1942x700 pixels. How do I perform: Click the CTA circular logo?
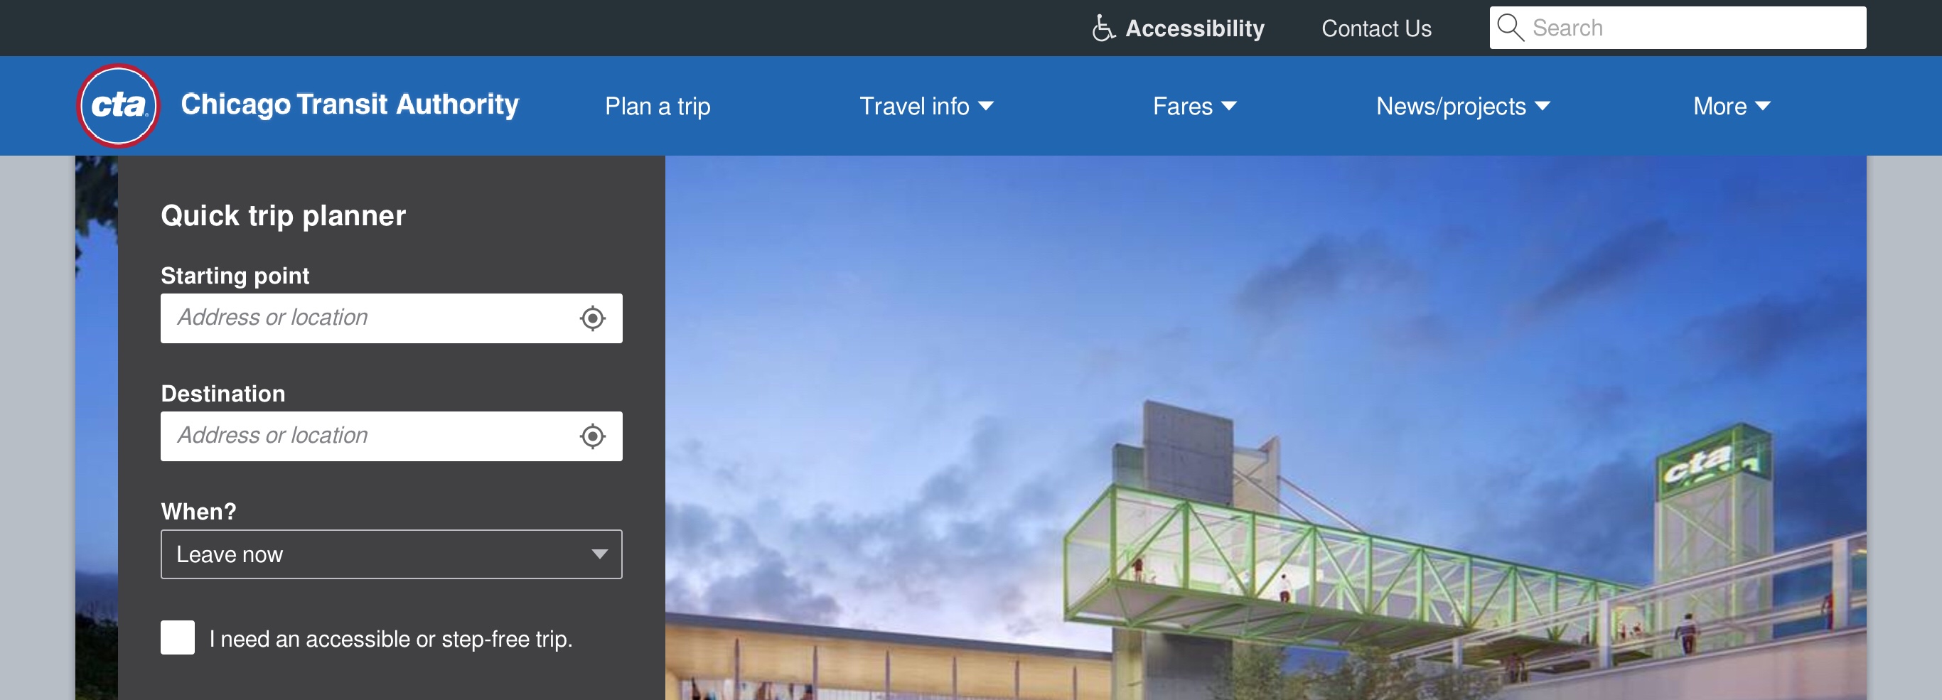coord(119,105)
